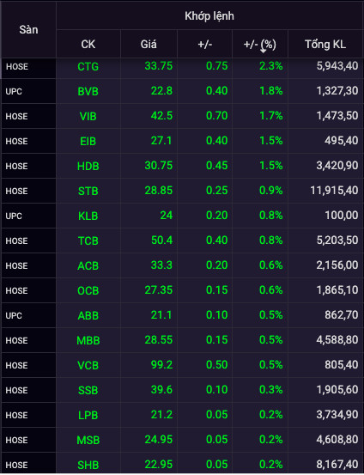Open the MBB stock symbol
Viewport: 364px width, 475px height.
(88, 340)
